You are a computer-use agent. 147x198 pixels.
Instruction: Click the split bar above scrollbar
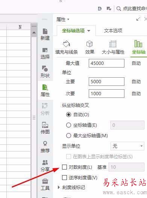(x=34, y=26)
